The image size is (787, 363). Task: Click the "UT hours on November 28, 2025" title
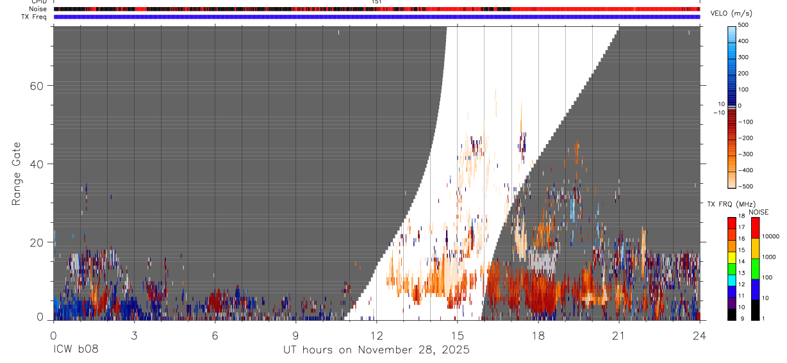pos(377,350)
